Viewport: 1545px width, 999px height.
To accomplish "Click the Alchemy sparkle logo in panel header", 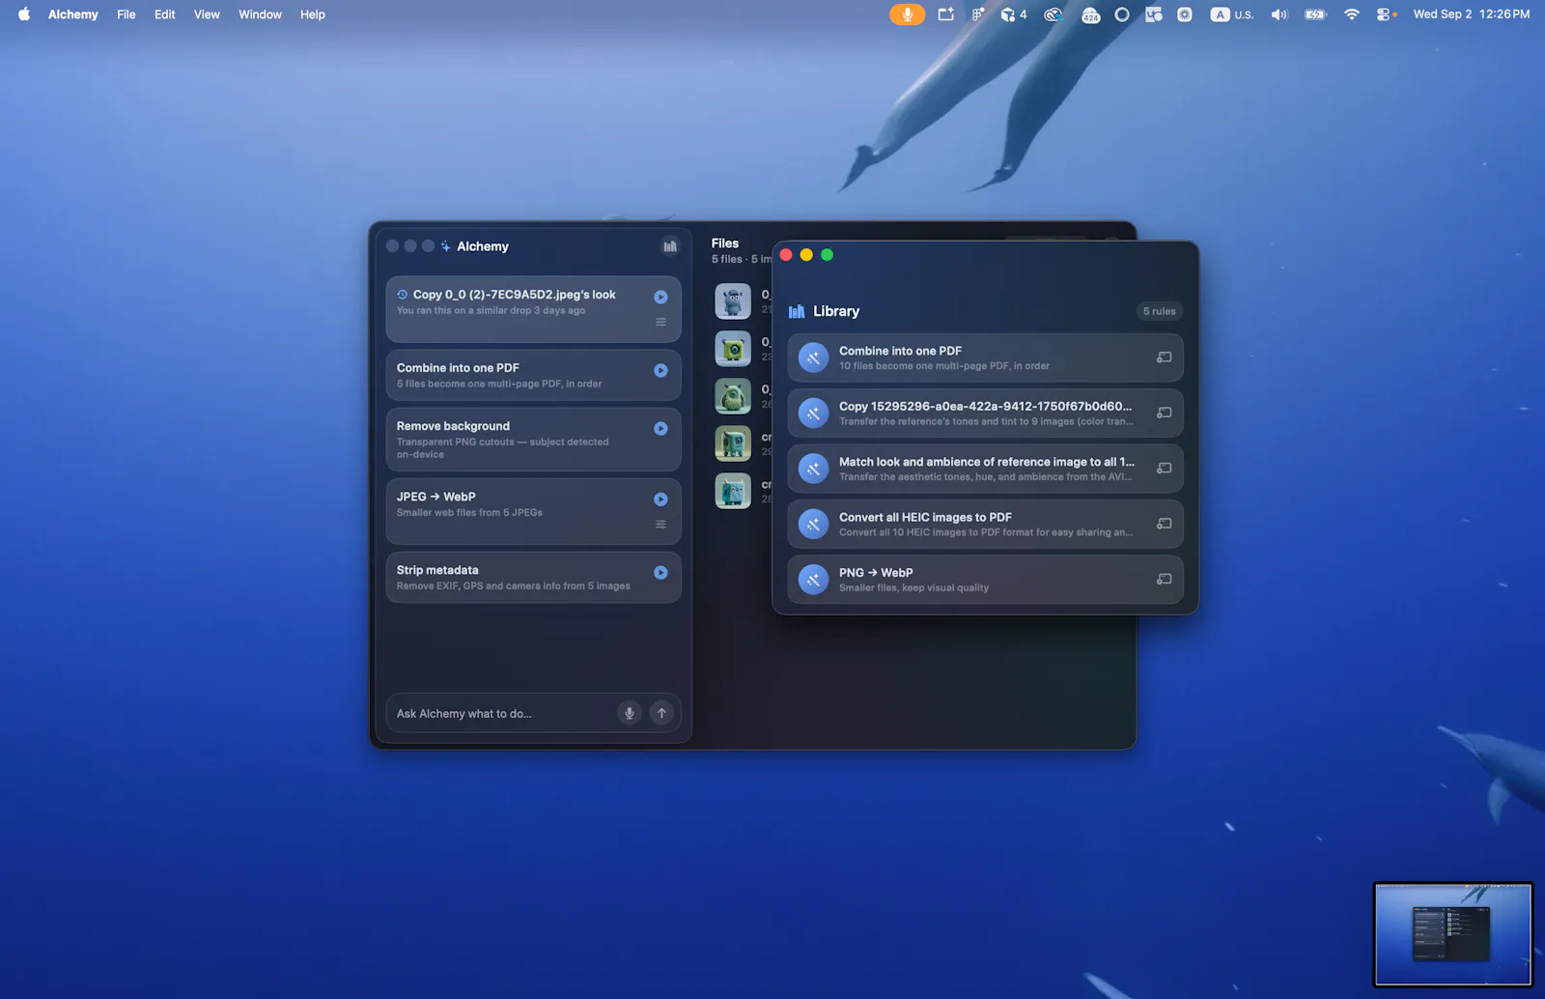I will point(445,246).
